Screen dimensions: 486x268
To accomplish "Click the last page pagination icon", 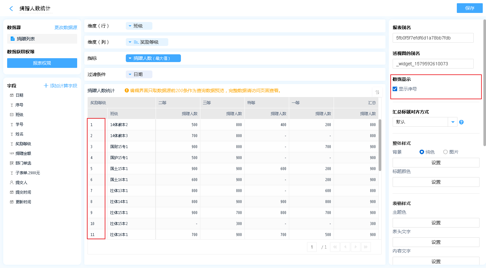I will [x=366, y=247].
